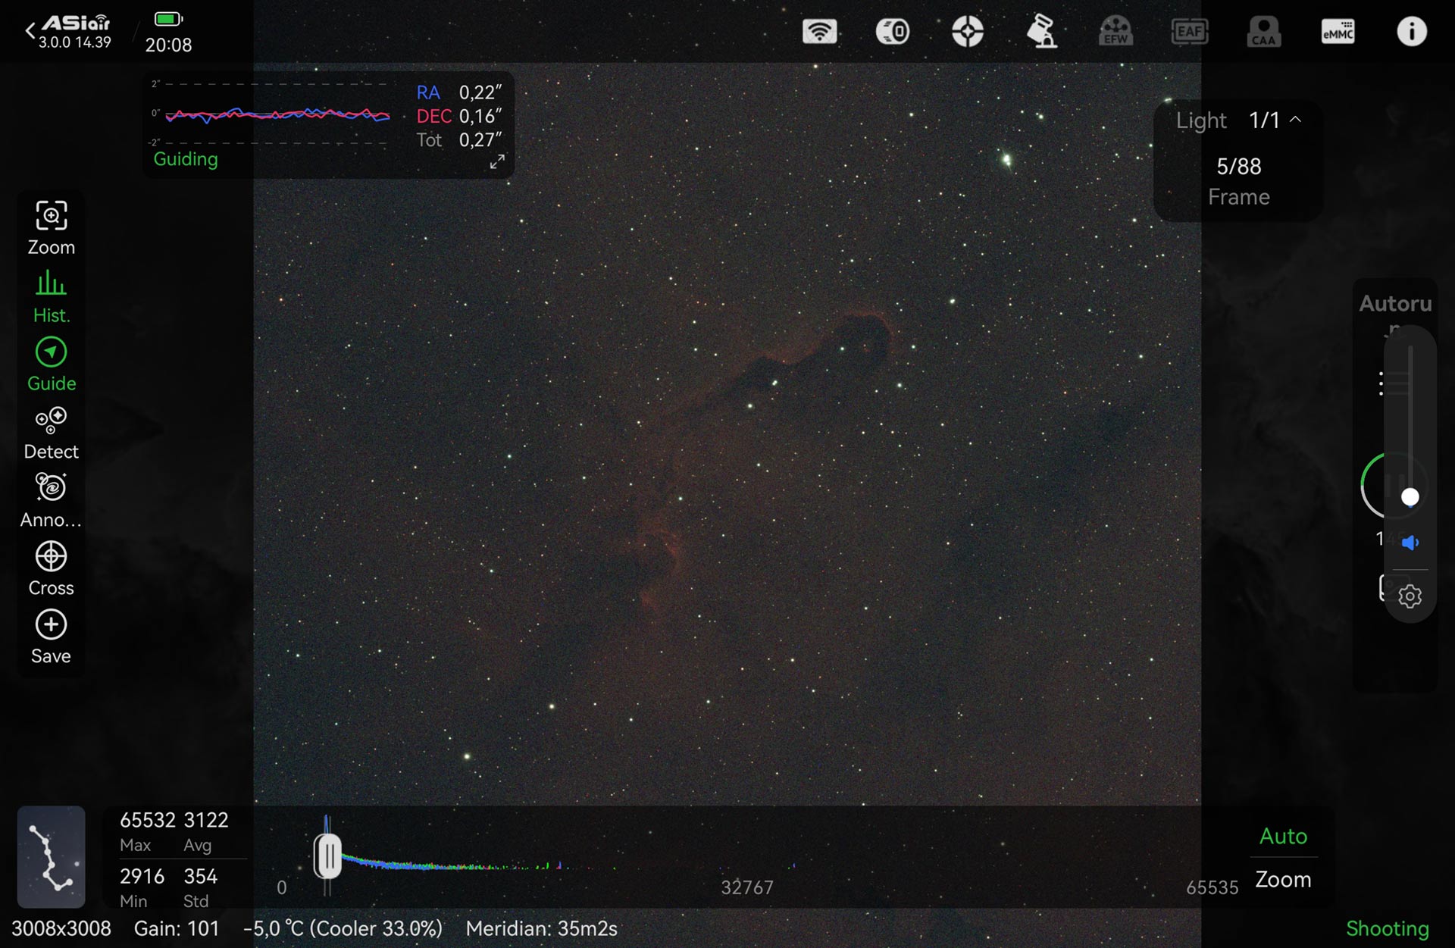Image resolution: width=1455 pixels, height=948 pixels.
Task: Open eMMC storage settings
Action: 1338,32
